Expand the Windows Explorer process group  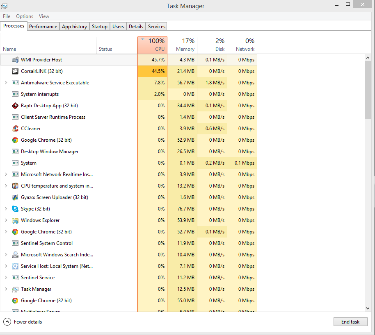point(6,220)
